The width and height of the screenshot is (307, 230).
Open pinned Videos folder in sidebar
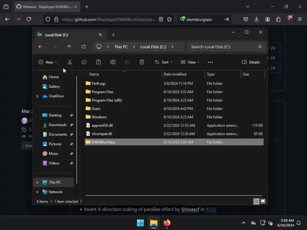tap(51, 163)
